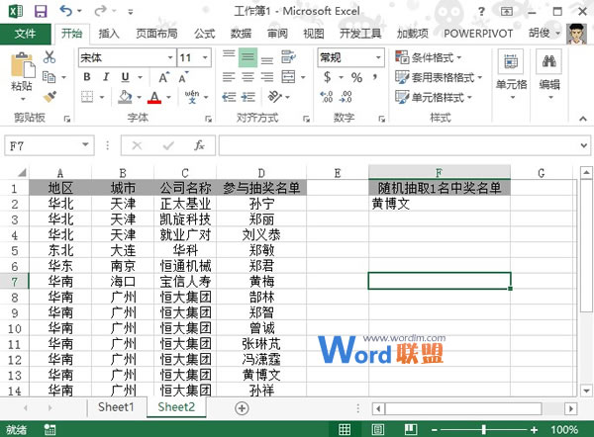Open Format as Table (套用表格格式) menu
594x437 pixels.
pyautogui.click(x=439, y=77)
